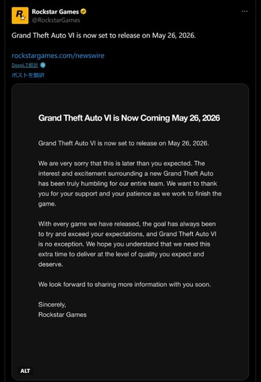Image resolution: width=261 pixels, height=382 pixels.
Task: Click the word 'deserve.' in the letter
Action: (51, 264)
